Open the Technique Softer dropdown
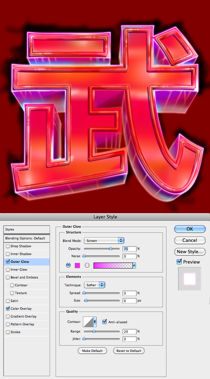Viewport: 210px width, 379px height. [x=94, y=285]
